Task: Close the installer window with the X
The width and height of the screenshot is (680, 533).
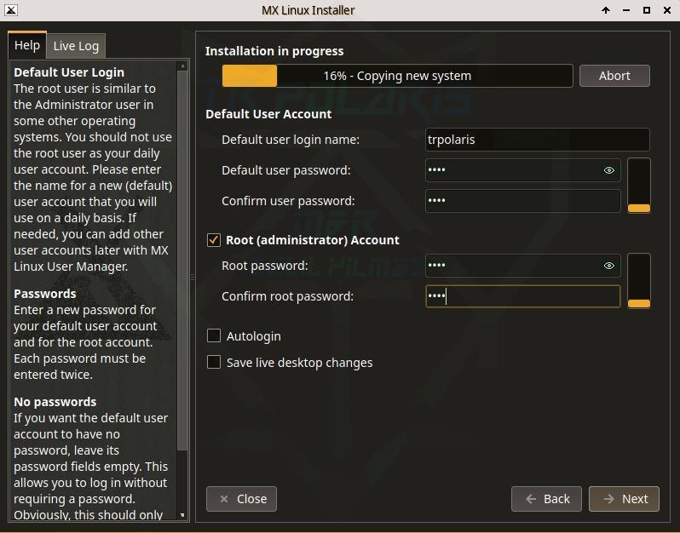Action: (667, 10)
